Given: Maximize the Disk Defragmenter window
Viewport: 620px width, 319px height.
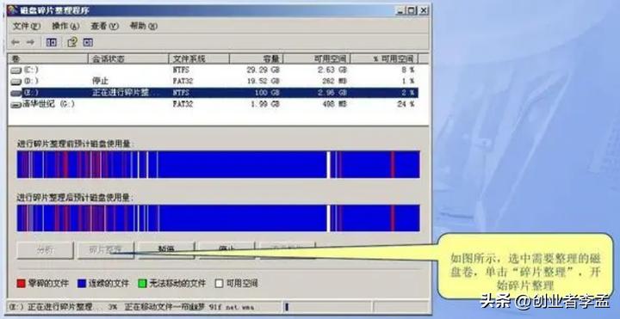Looking at the screenshot, I should click(412, 10).
